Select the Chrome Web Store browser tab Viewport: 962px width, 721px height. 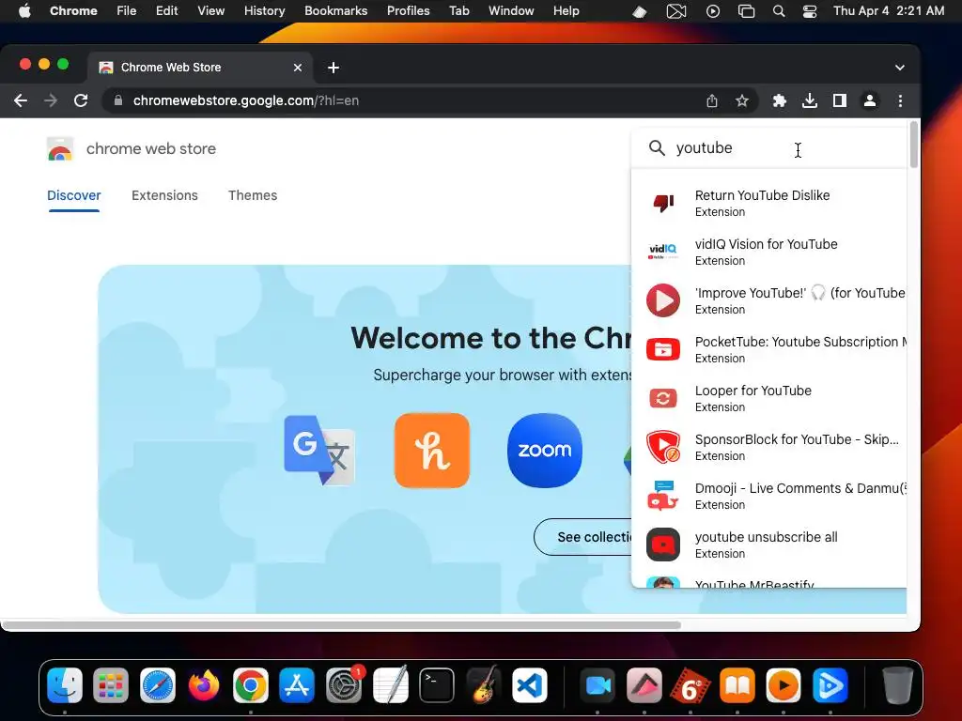coord(201,68)
